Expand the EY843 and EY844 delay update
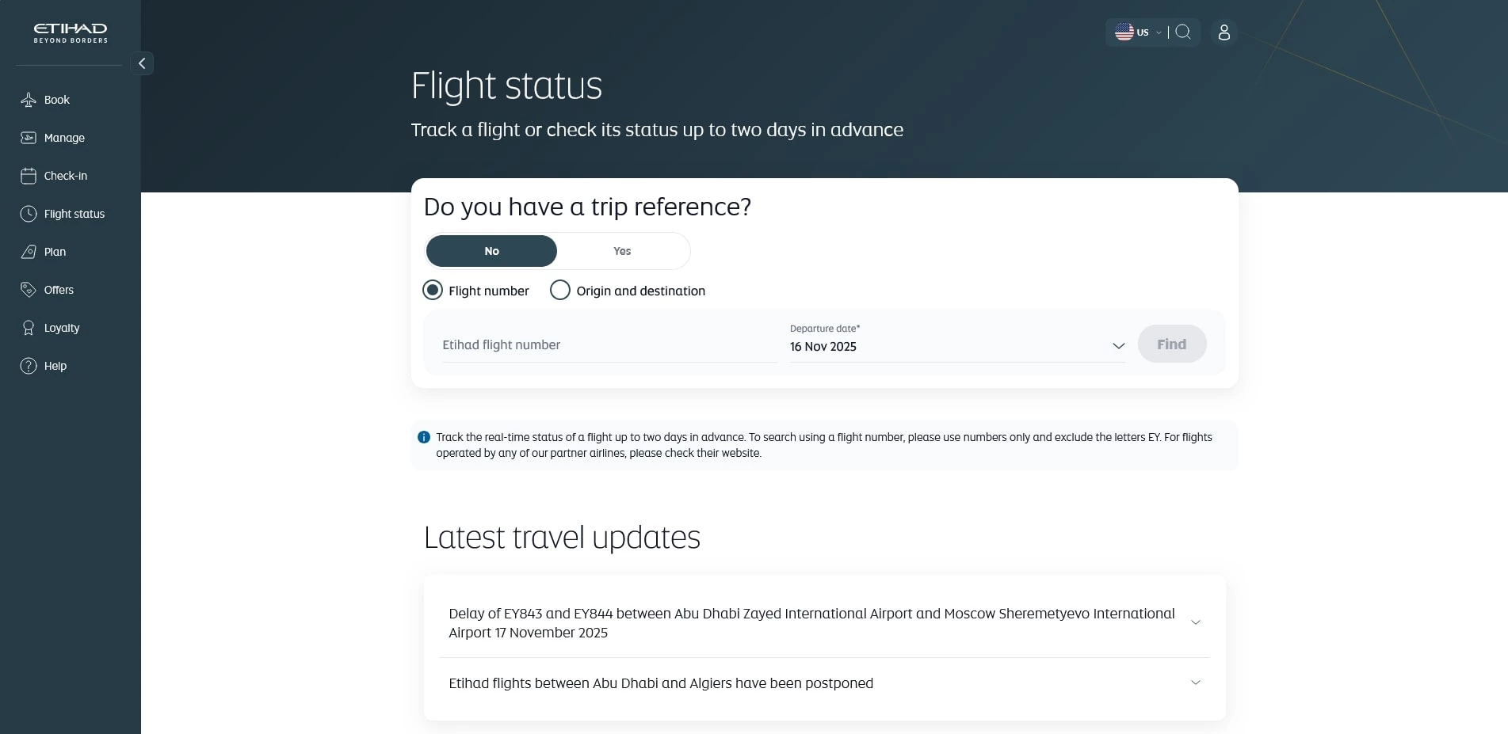The image size is (1508, 734). tap(1196, 622)
